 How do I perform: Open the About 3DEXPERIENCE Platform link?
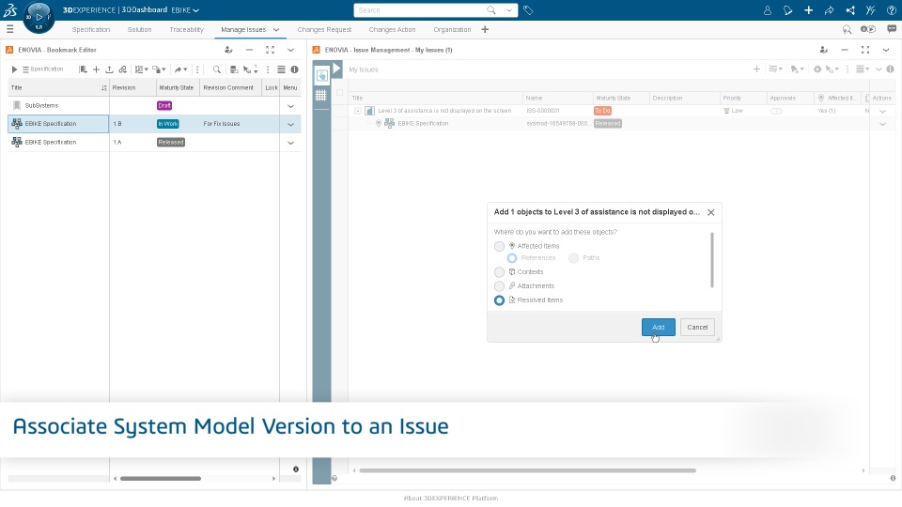coord(451,499)
